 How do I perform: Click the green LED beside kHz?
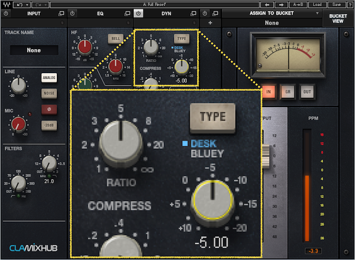[49, 176]
